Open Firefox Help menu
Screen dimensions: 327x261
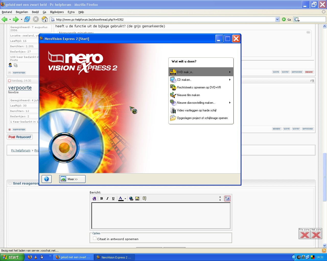tap(81, 12)
